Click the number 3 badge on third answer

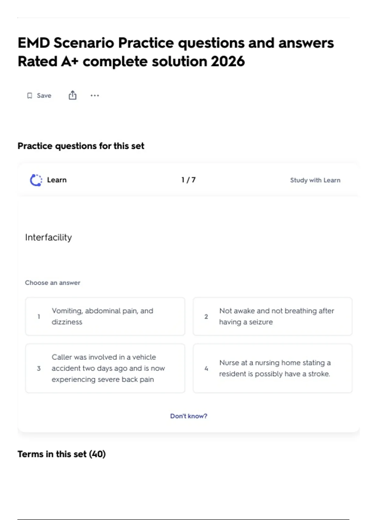pyautogui.click(x=39, y=368)
